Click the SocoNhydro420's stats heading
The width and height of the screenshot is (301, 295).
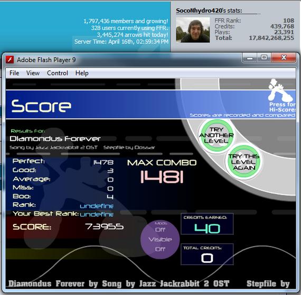[x=209, y=11]
